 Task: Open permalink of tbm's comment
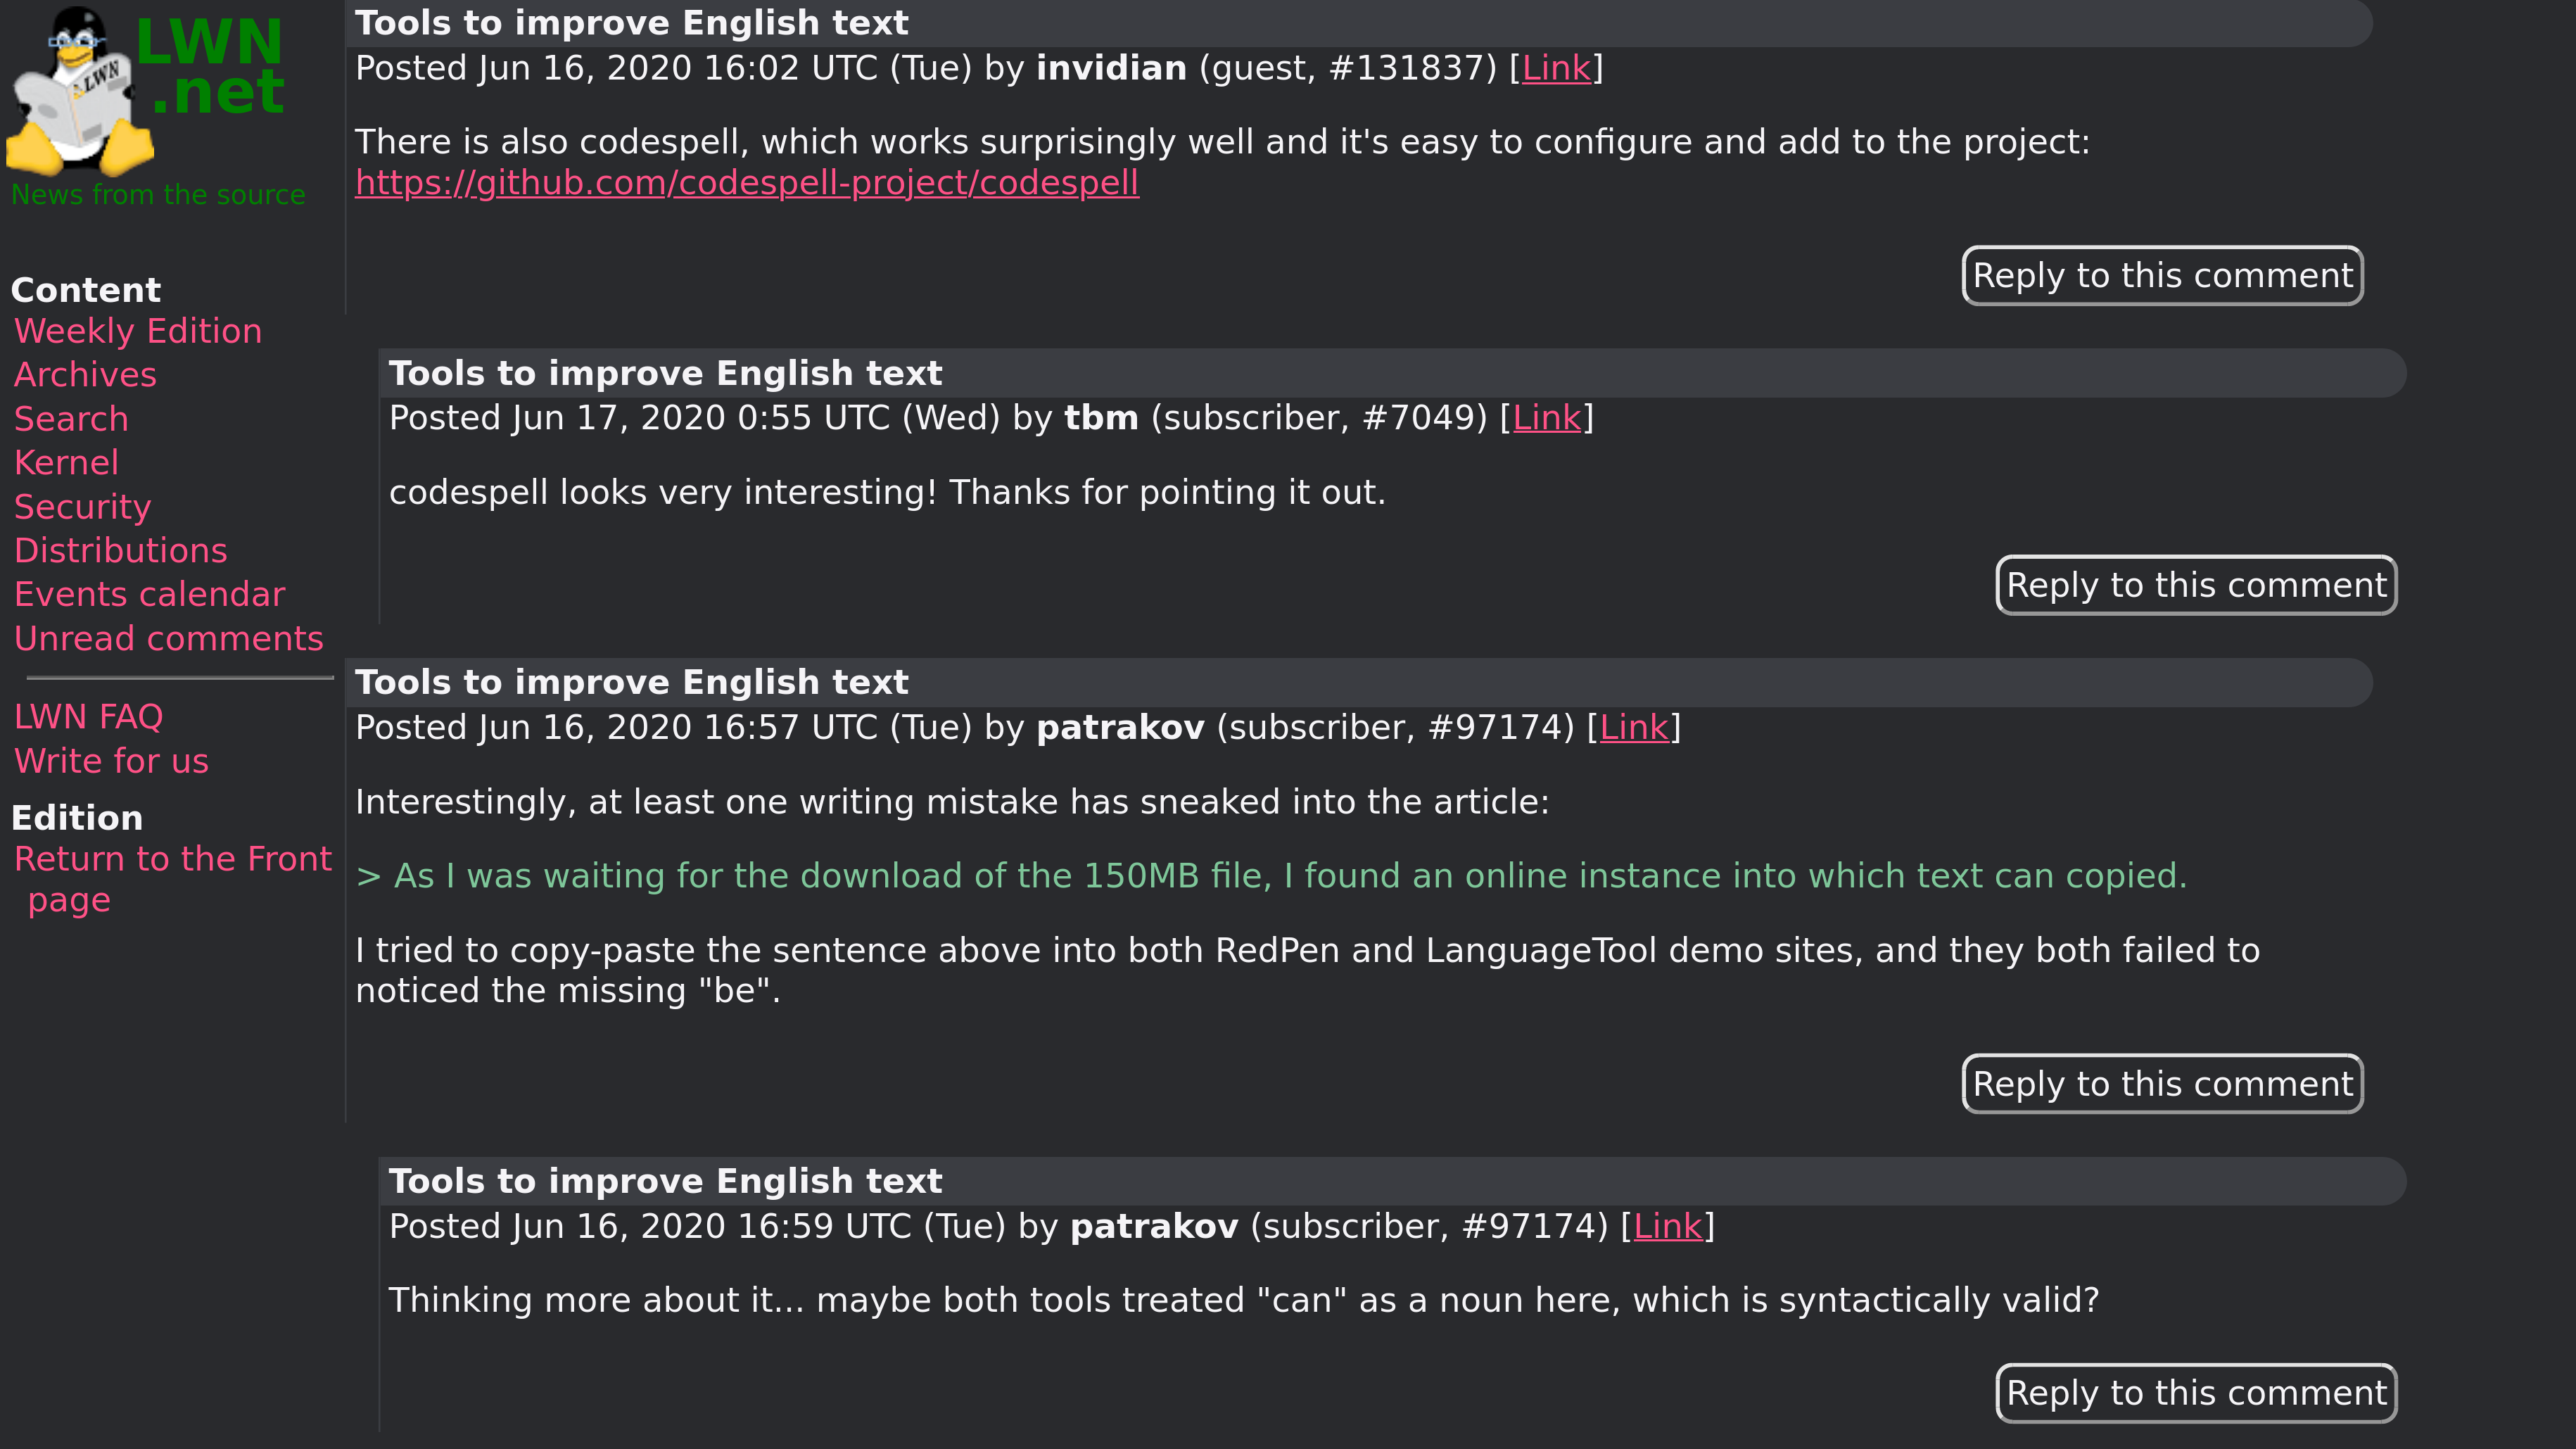[1546, 418]
